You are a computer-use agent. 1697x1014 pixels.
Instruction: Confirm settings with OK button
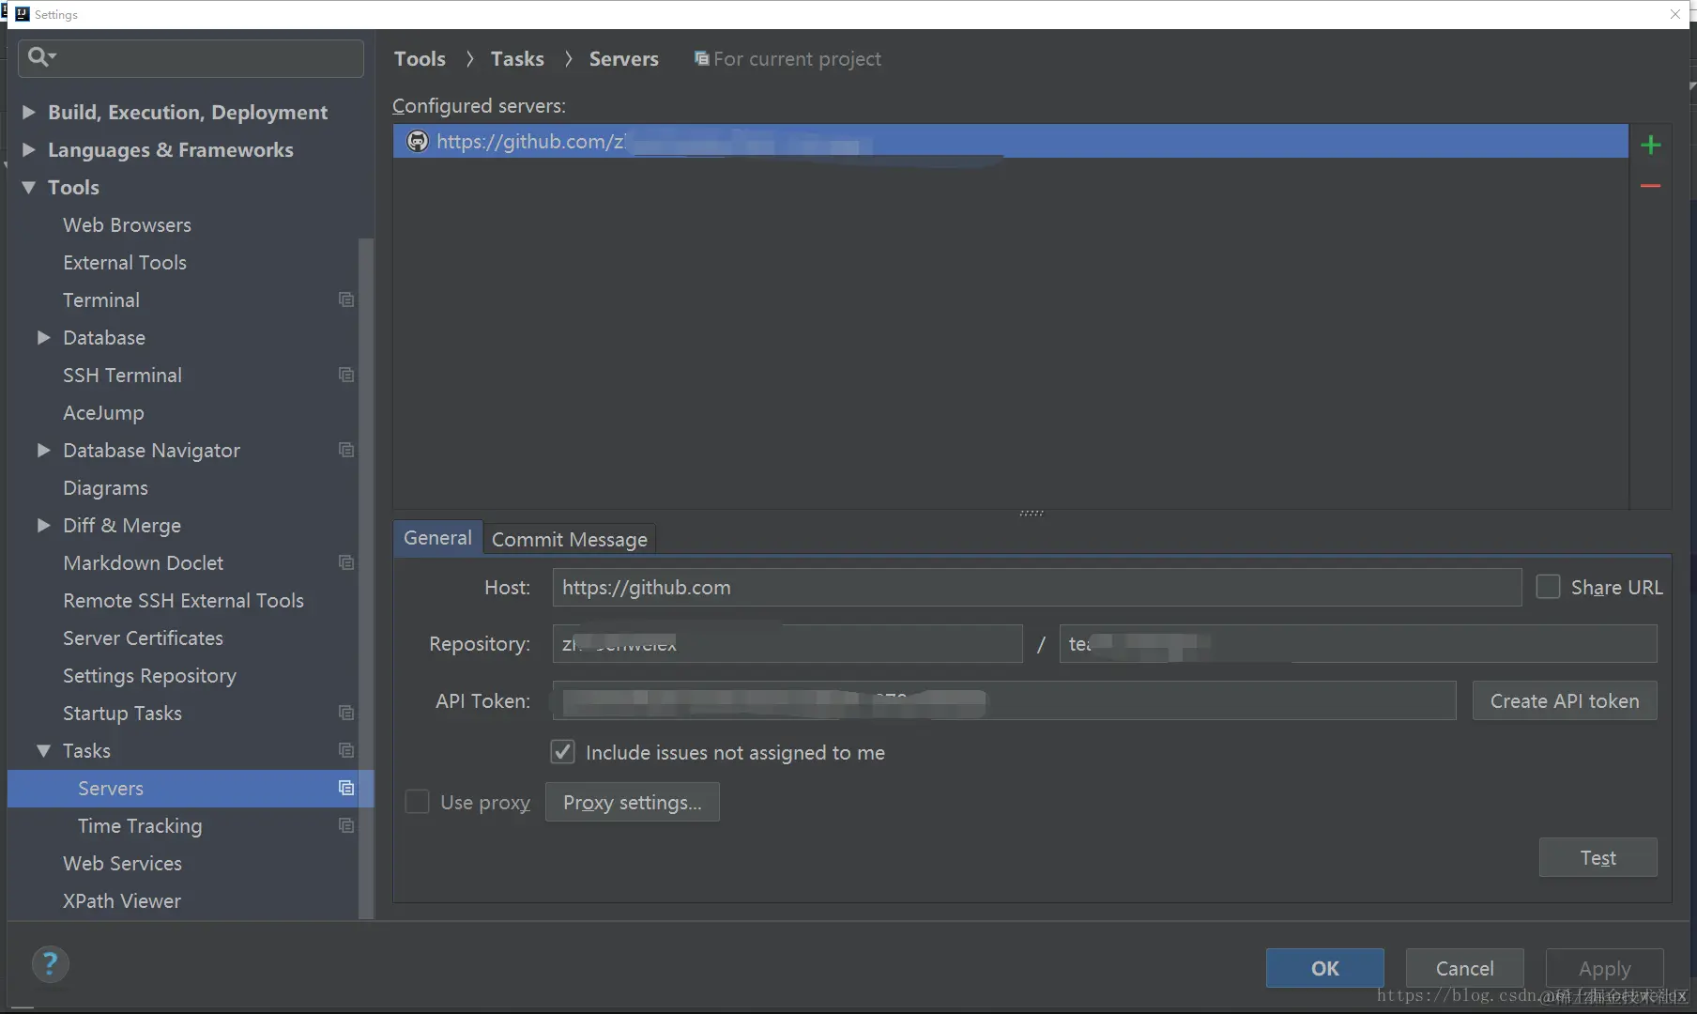tap(1324, 968)
